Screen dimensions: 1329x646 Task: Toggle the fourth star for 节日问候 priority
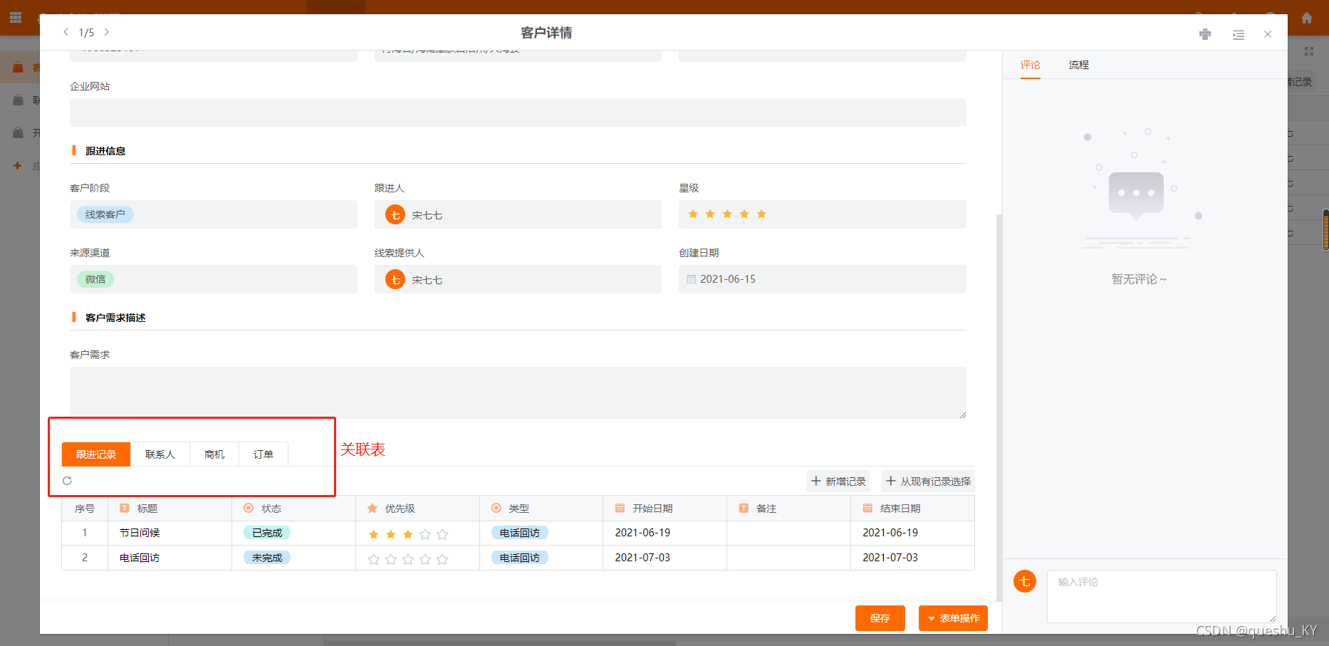[x=425, y=533]
